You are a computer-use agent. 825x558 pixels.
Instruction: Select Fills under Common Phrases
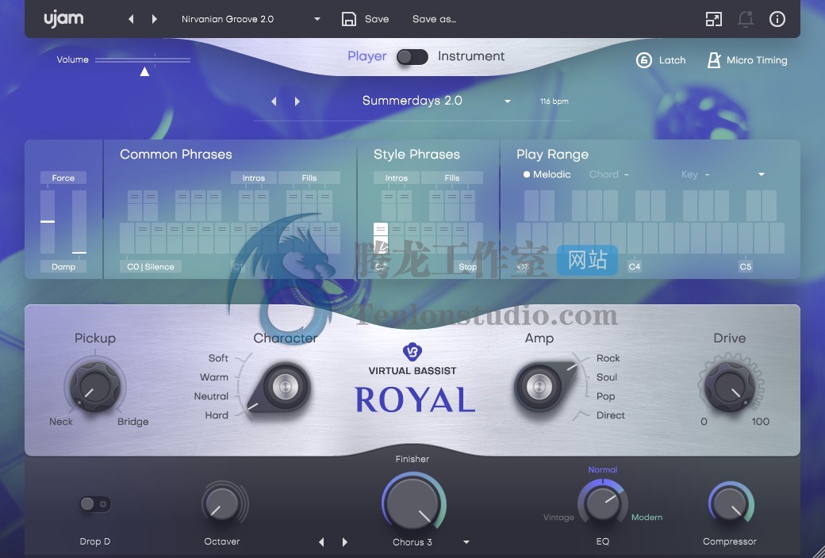pos(309,178)
